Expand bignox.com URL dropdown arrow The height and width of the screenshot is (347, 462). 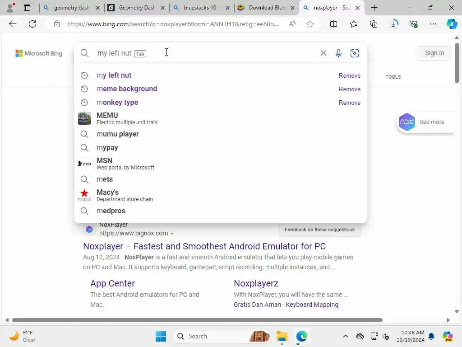point(172,234)
